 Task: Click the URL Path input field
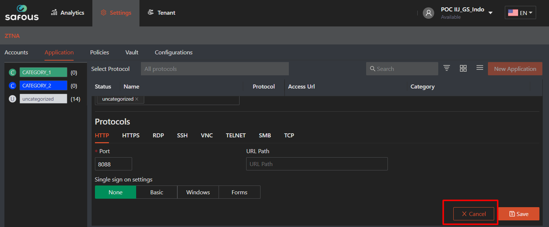(x=316, y=164)
